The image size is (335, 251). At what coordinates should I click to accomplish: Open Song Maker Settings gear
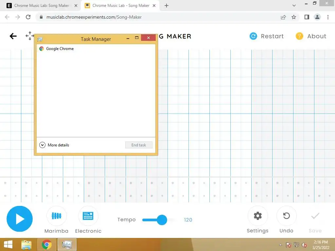(x=258, y=216)
